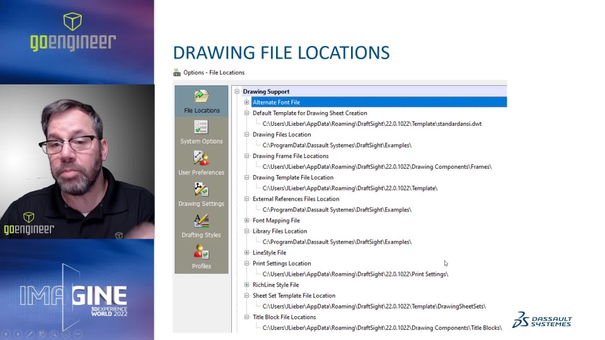Open the Drafting Styles page
The height and width of the screenshot is (340, 605).
coord(202,226)
